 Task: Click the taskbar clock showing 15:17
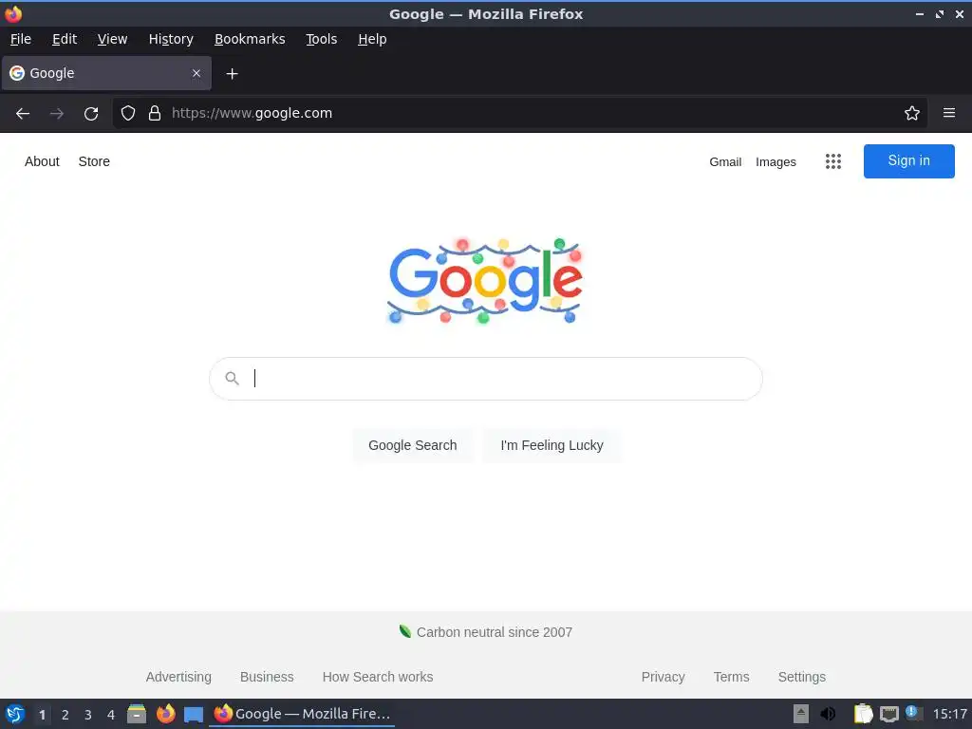[949, 714]
